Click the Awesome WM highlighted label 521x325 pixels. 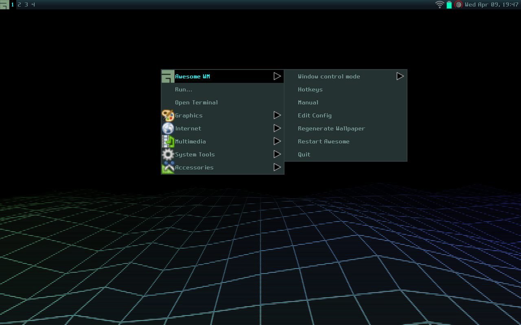(193, 76)
